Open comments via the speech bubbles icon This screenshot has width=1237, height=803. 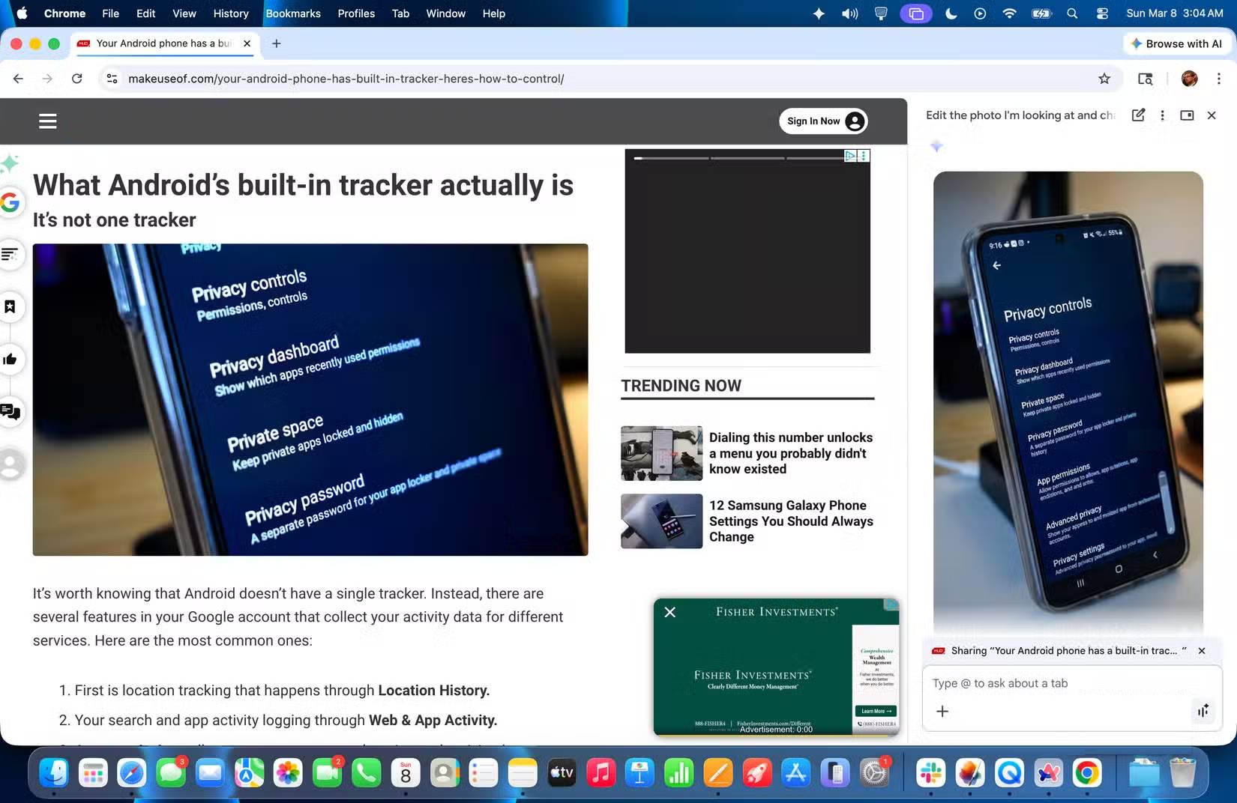click(x=10, y=411)
